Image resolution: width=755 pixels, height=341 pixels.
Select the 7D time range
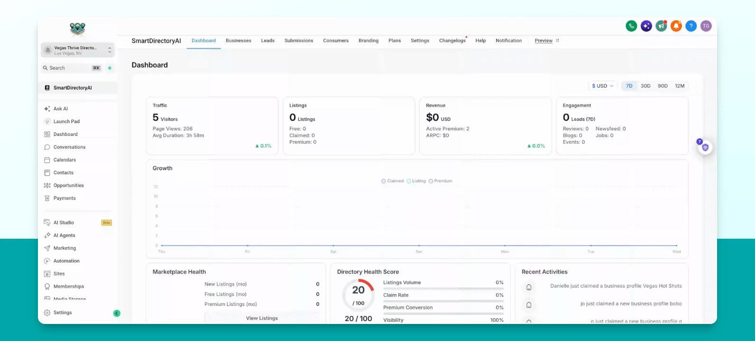[x=629, y=86]
